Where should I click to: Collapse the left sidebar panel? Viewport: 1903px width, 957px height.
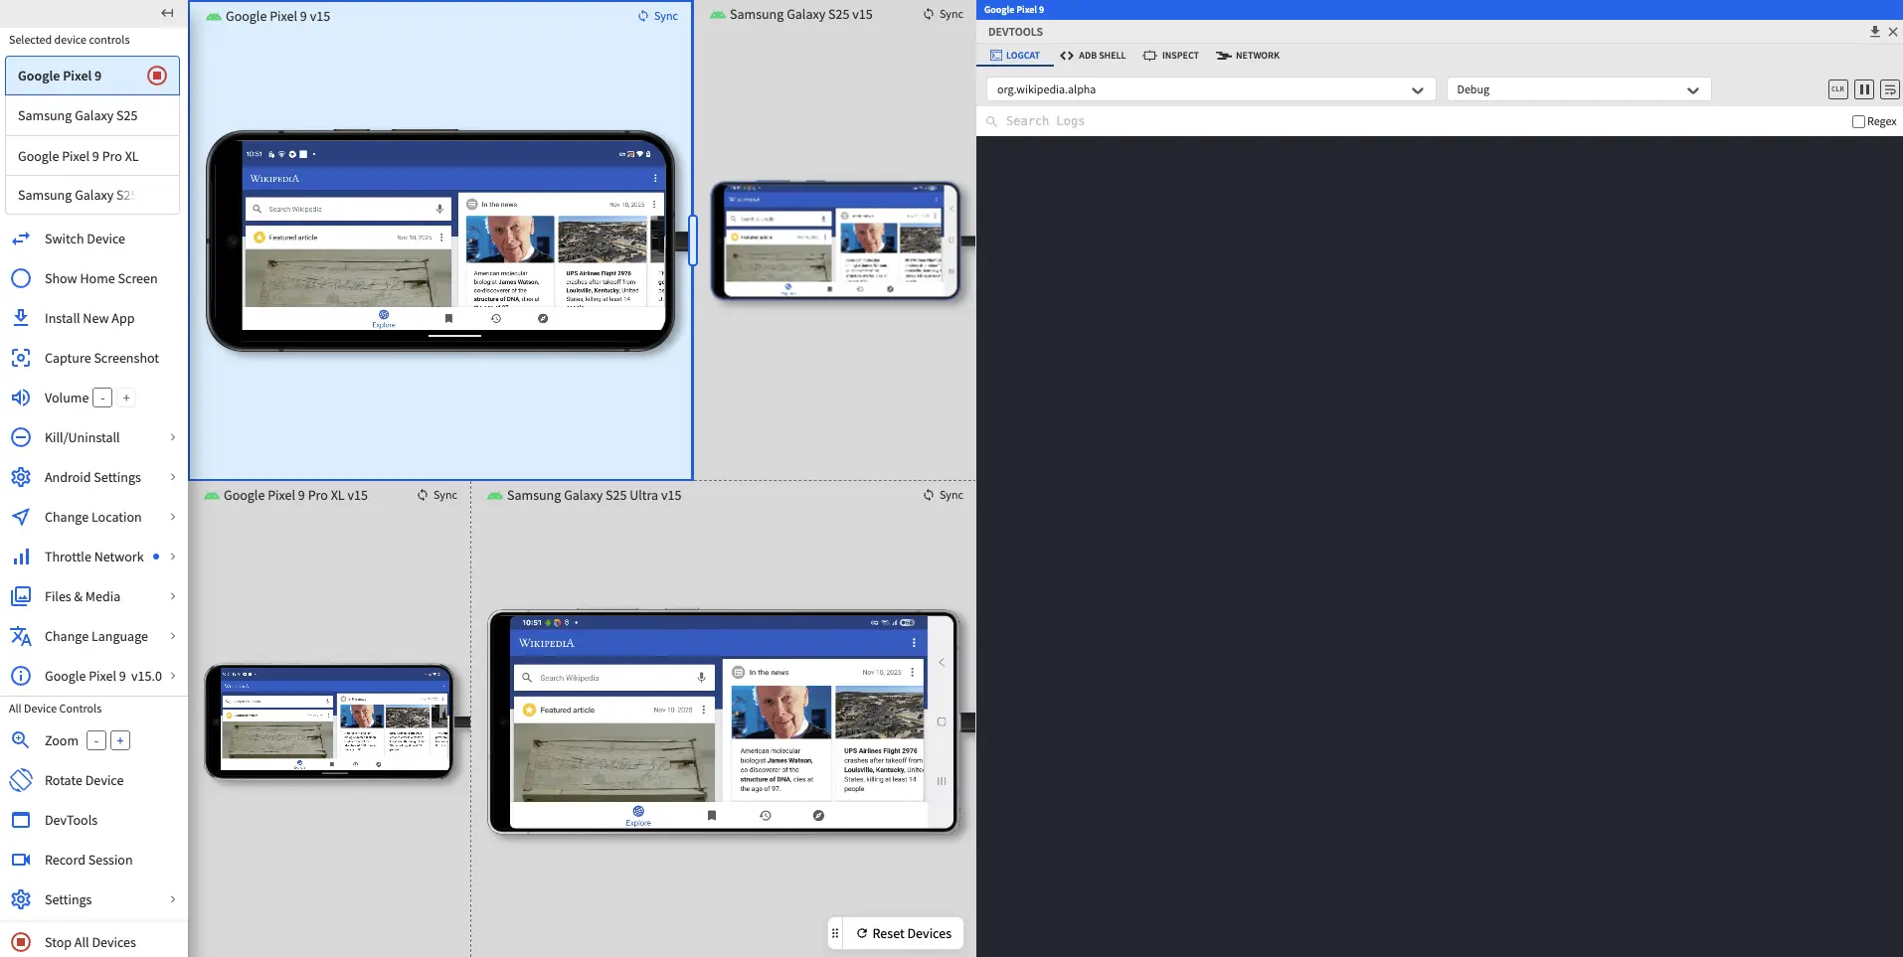167,13
